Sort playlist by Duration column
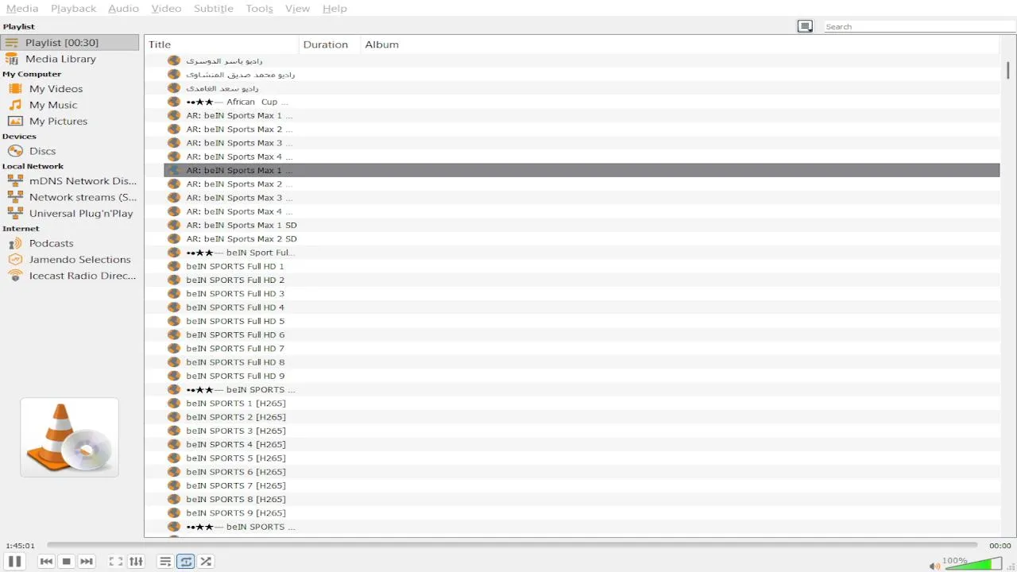This screenshot has width=1017, height=572. (330, 44)
